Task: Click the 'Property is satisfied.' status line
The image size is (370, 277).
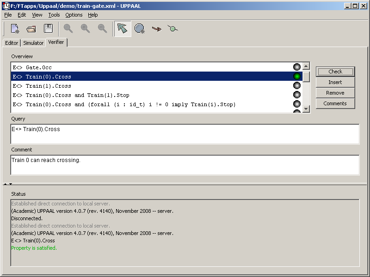Action: pyautogui.click(x=34, y=248)
